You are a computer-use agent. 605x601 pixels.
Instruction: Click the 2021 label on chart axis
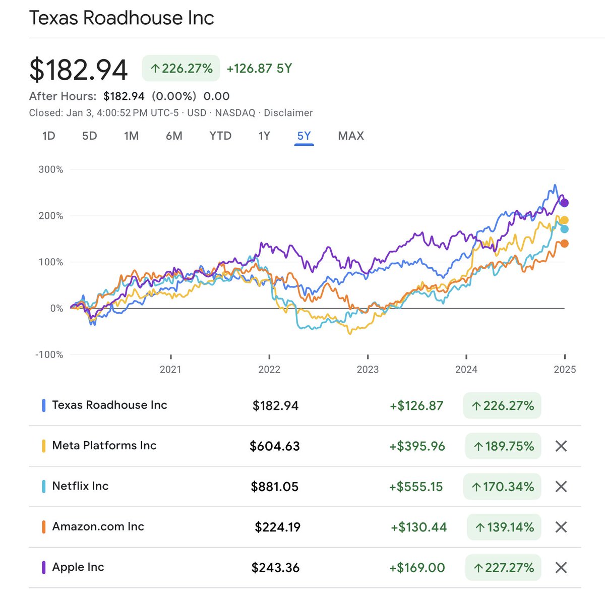click(x=170, y=370)
